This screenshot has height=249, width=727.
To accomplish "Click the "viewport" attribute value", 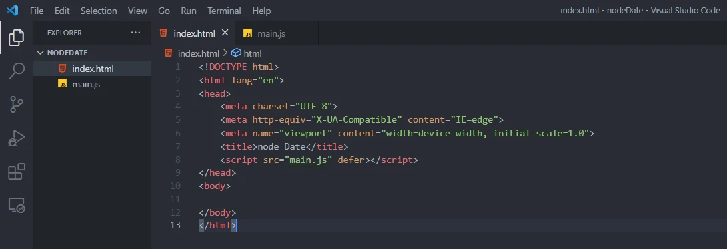I will [x=306, y=134].
